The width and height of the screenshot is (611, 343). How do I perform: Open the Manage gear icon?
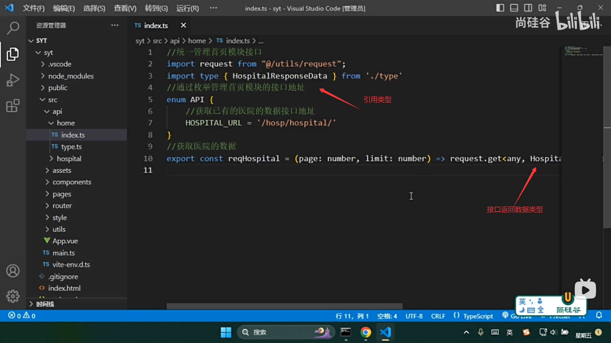[x=13, y=296]
